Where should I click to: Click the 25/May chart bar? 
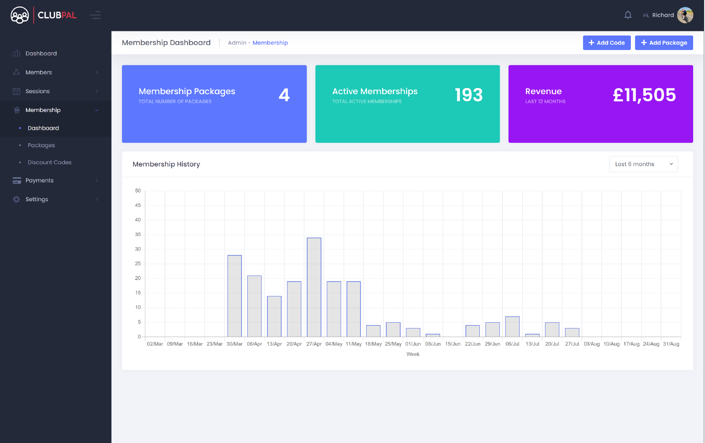click(393, 330)
